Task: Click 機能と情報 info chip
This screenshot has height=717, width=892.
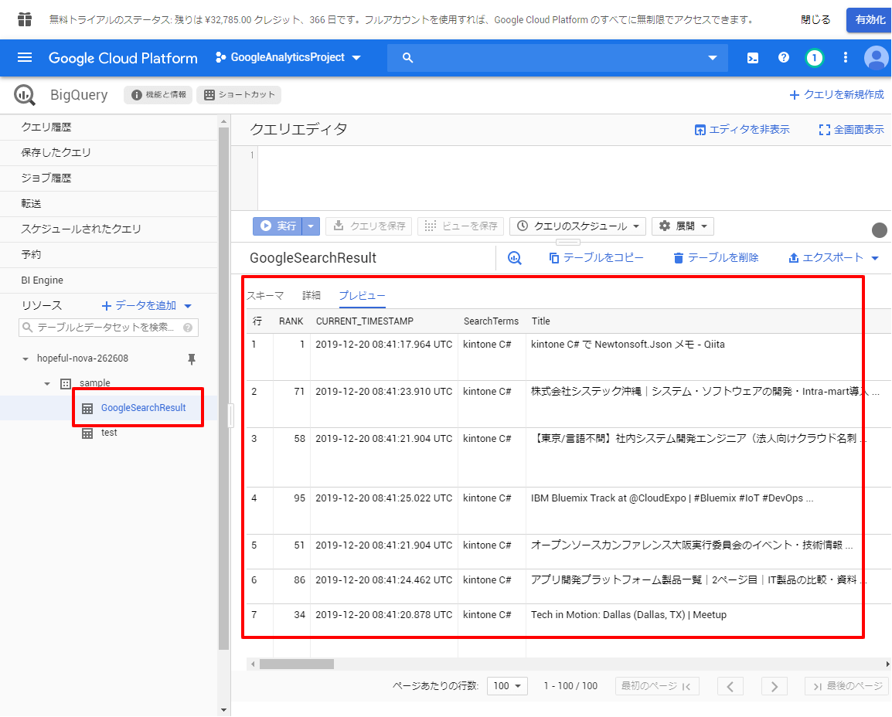Action: click(x=158, y=95)
